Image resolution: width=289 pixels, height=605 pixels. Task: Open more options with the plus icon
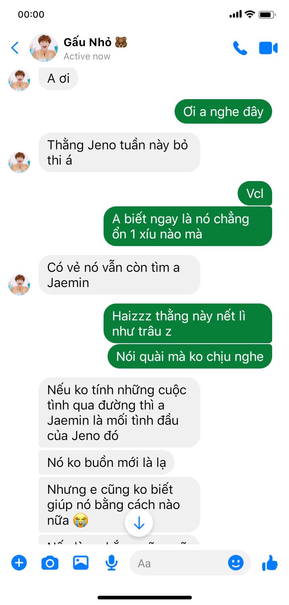[18, 563]
